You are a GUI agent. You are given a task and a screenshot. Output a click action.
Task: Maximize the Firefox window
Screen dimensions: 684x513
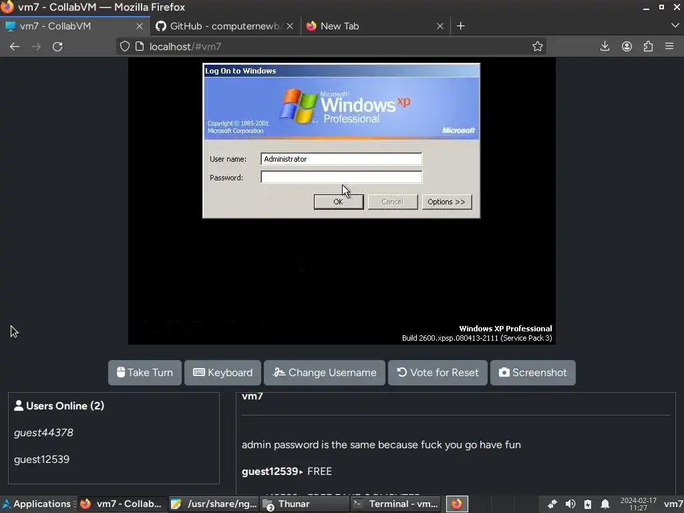661,7
